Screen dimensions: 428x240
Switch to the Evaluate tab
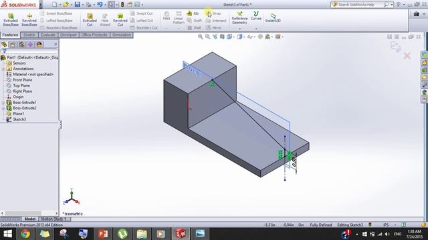[47, 35]
